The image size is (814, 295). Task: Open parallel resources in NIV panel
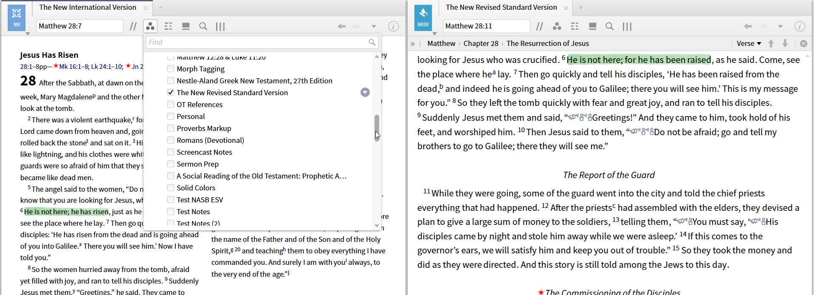point(133,26)
